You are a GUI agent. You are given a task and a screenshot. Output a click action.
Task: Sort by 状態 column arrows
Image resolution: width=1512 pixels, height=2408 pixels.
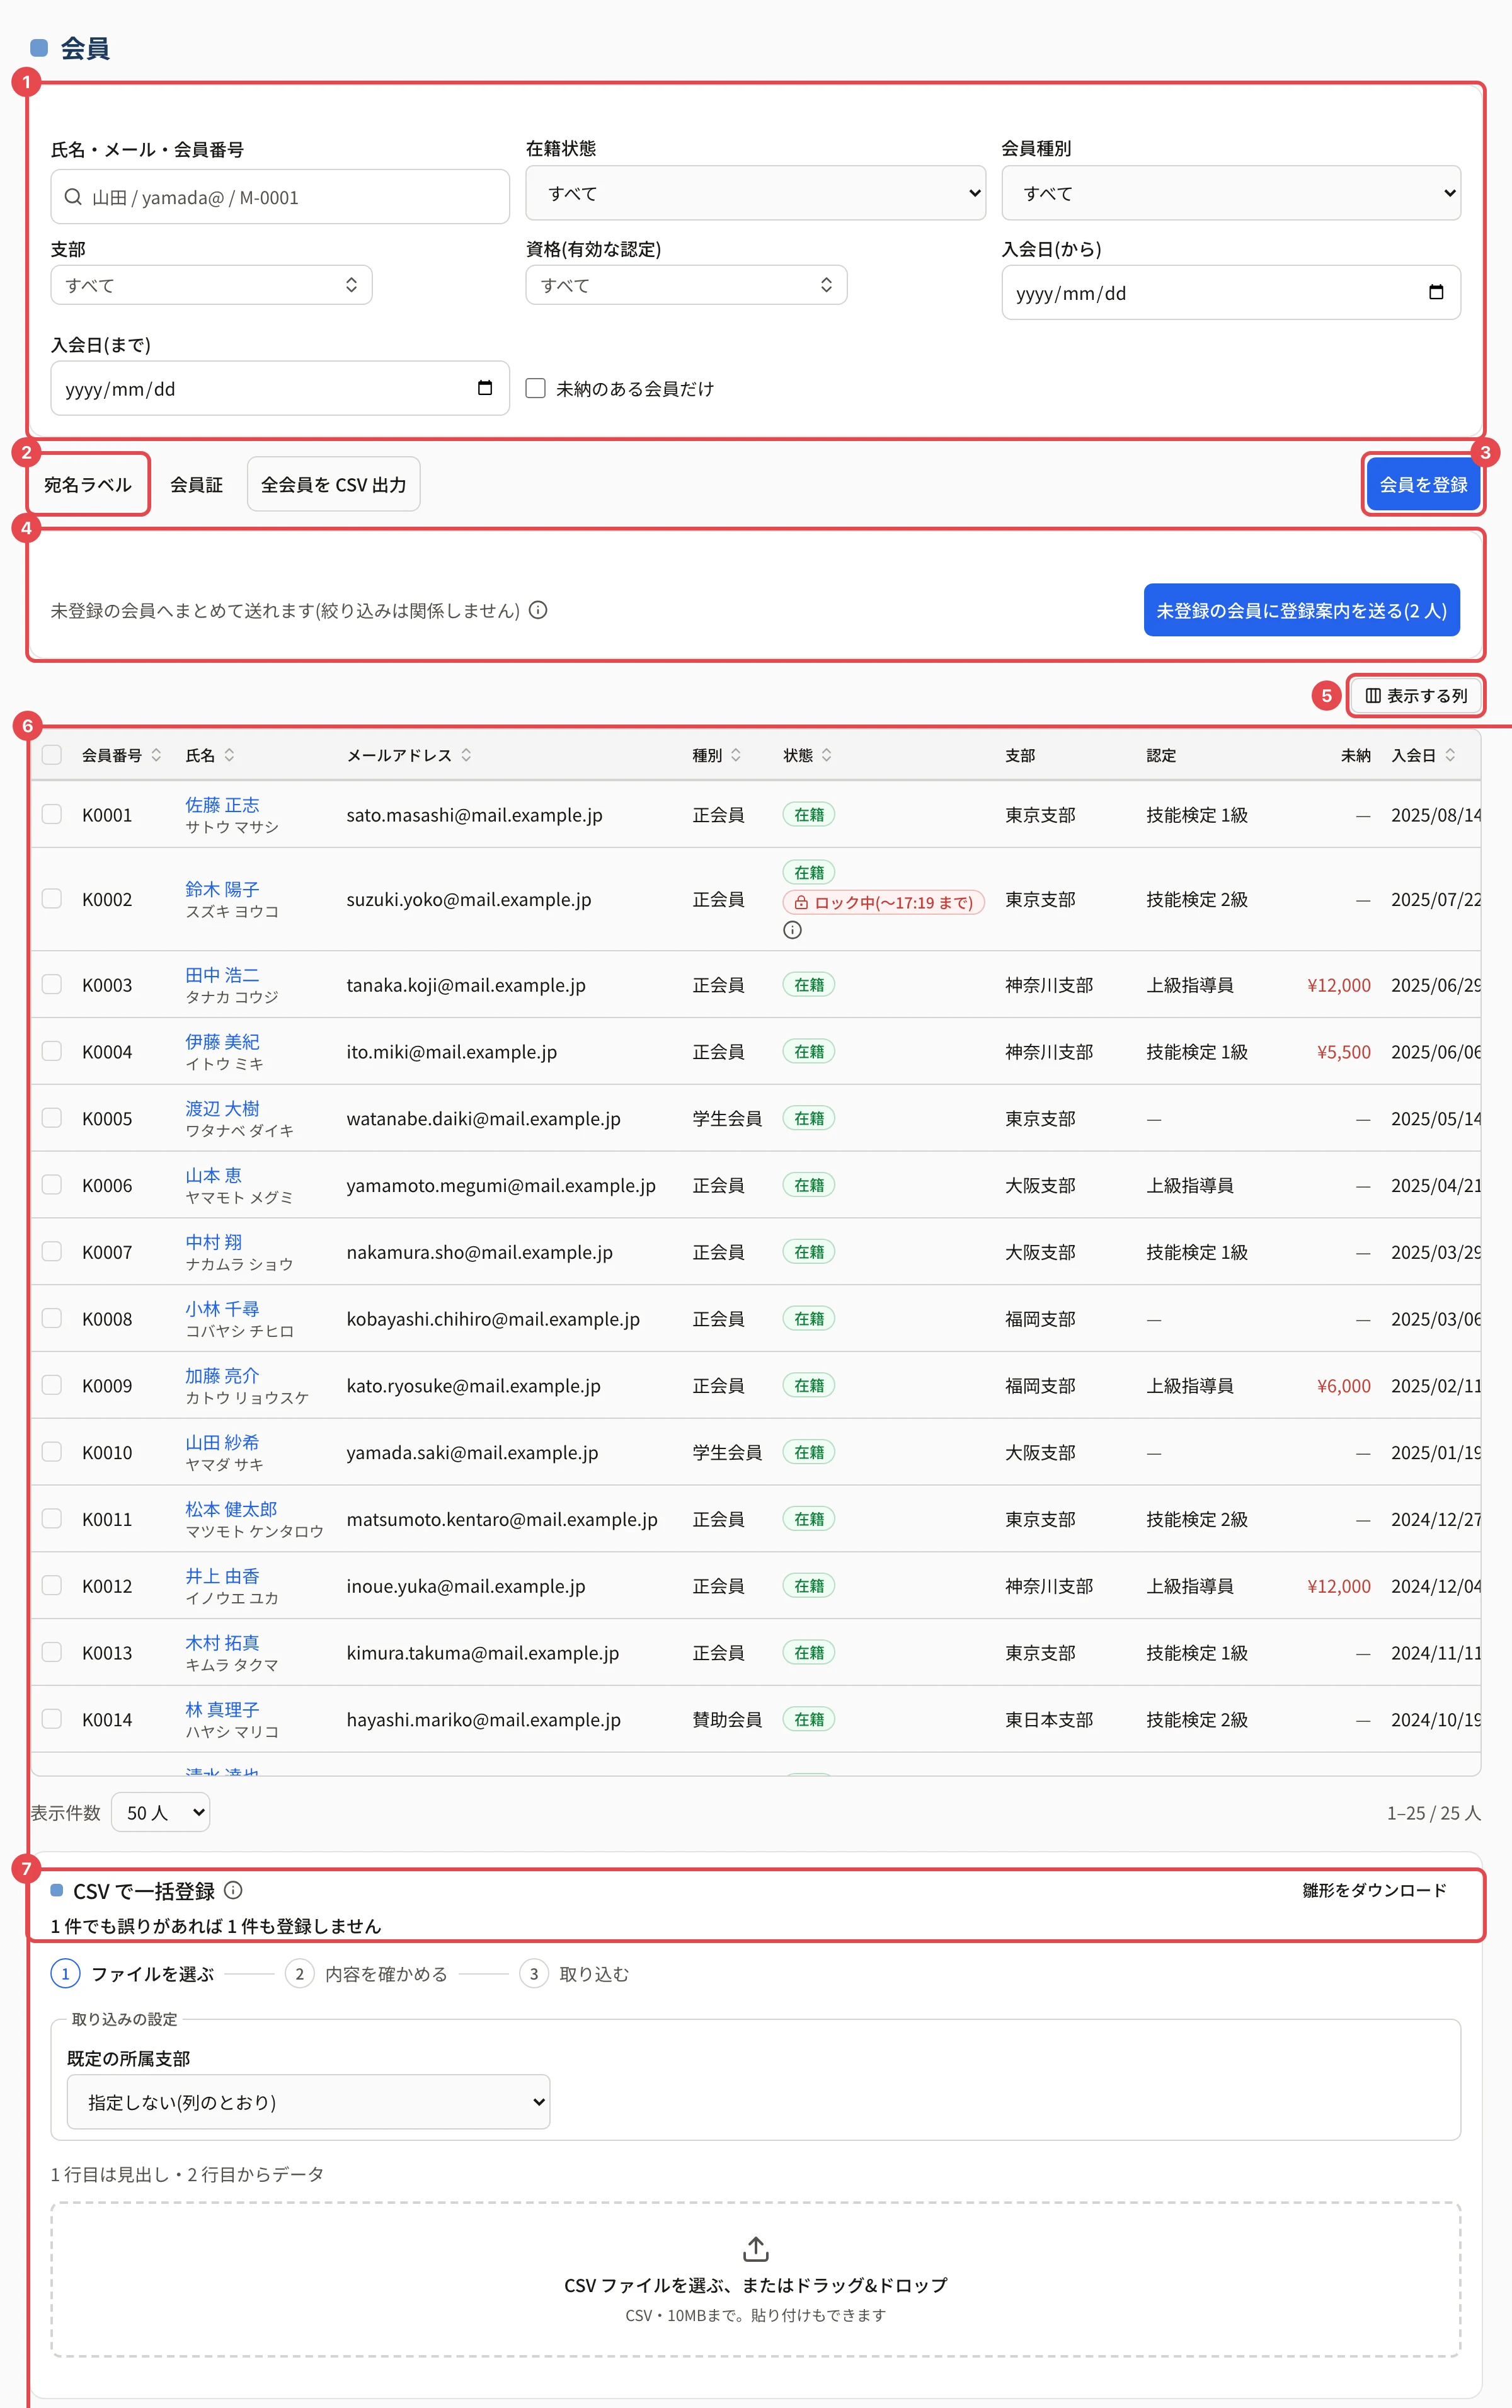click(x=827, y=755)
